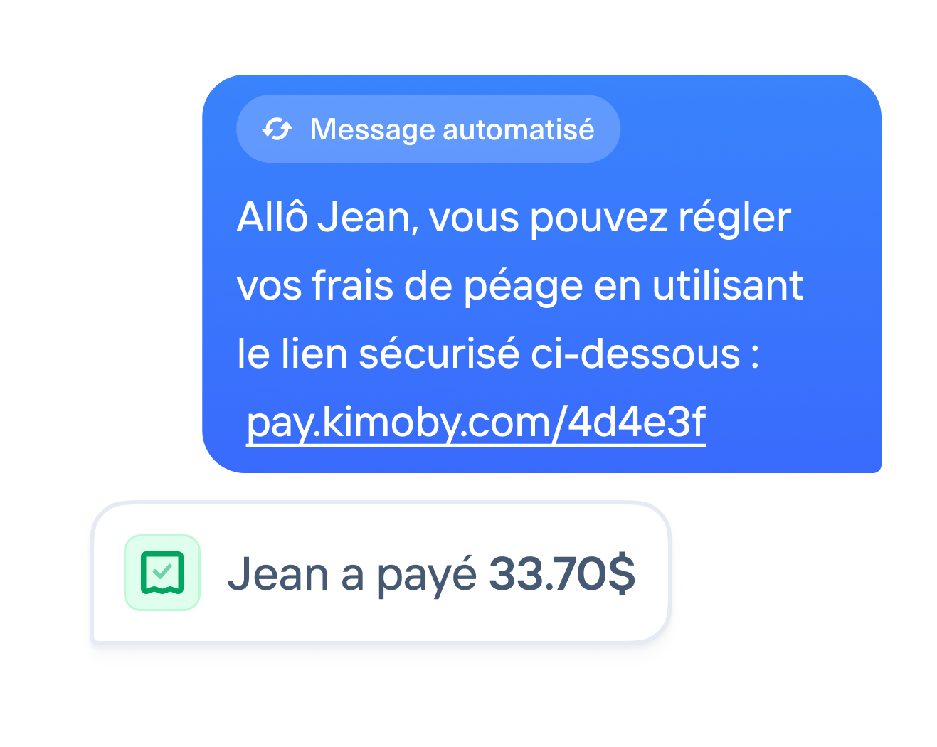Click the "kimoby.com" part of the link

(x=437, y=422)
